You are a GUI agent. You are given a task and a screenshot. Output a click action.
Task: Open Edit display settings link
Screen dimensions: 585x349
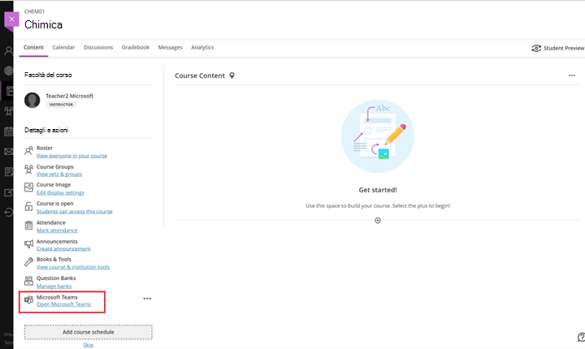[60, 193]
